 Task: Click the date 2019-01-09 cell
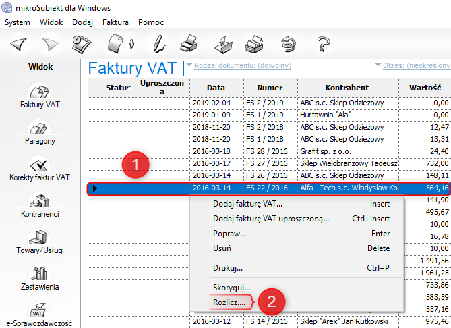point(216,115)
